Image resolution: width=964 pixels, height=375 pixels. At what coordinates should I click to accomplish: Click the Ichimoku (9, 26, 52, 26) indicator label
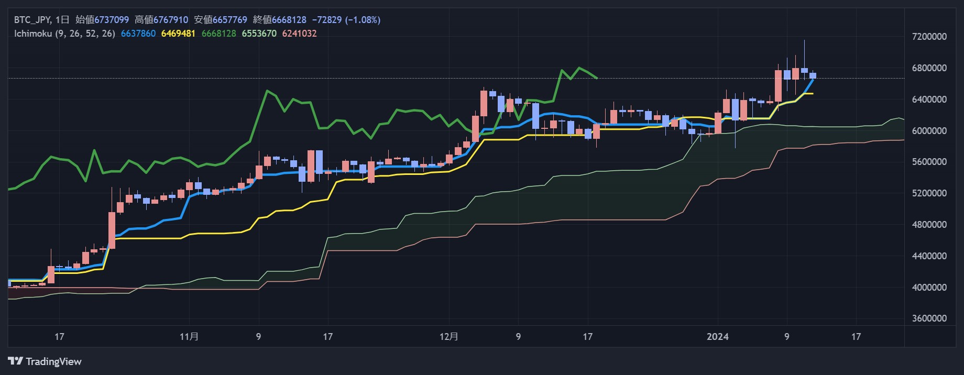(64, 34)
